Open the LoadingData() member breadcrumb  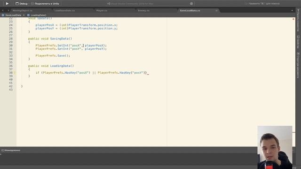point(37,15)
